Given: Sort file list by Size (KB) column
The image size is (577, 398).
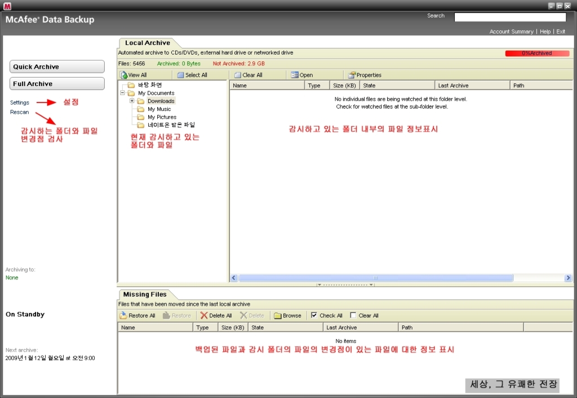Looking at the screenshot, I should click(345, 85).
